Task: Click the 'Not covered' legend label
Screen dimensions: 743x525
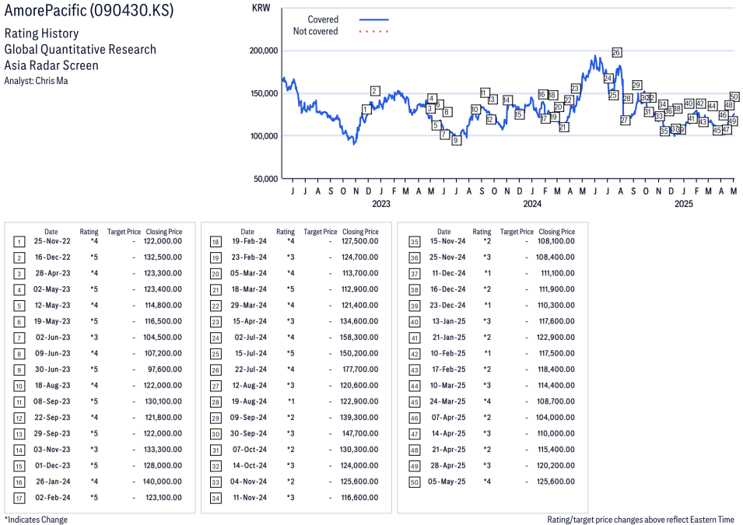Action: (316, 31)
